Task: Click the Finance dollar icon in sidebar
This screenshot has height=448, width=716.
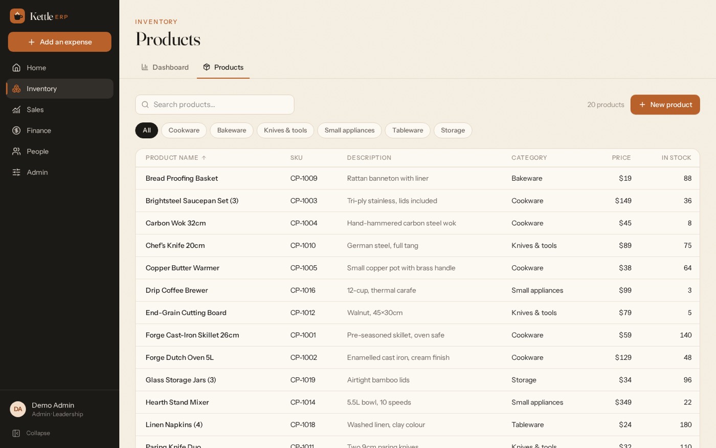Action: pyautogui.click(x=16, y=131)
